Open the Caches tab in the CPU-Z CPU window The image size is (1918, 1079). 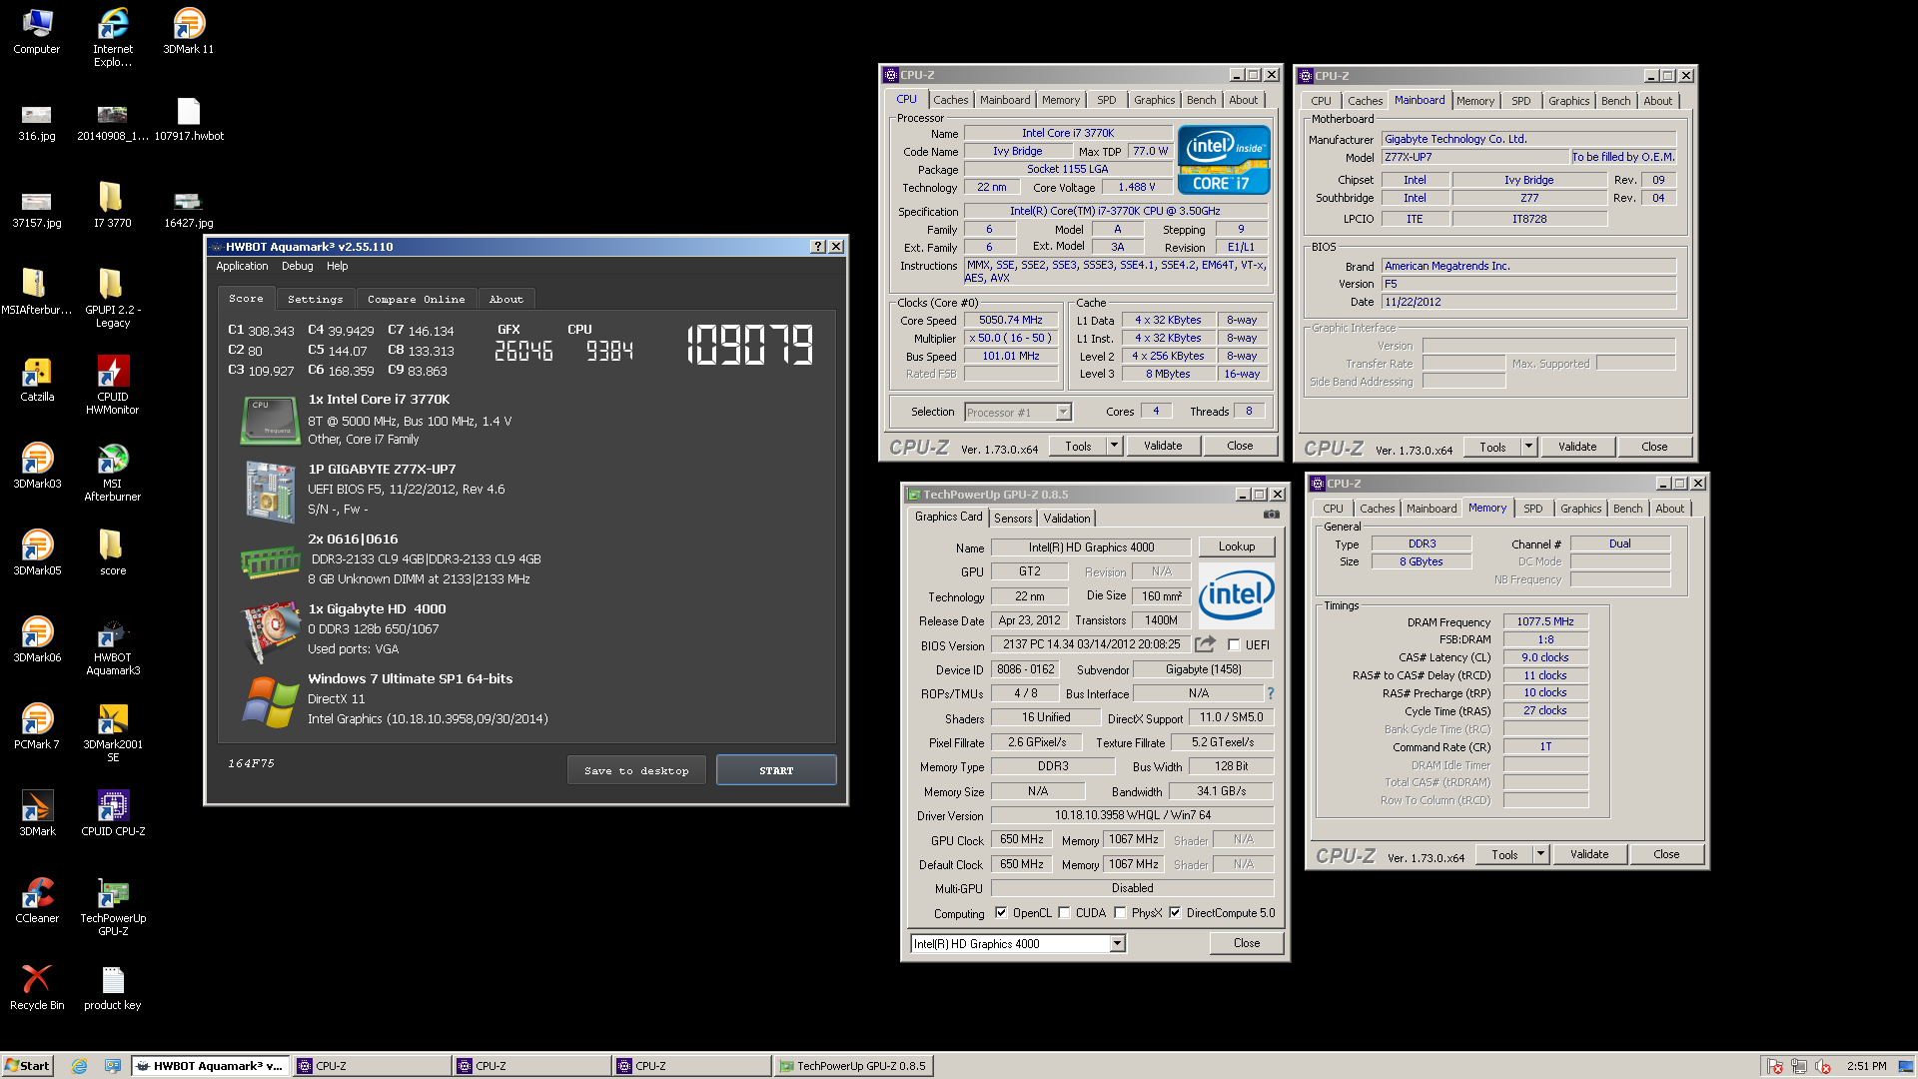point(950,100)
